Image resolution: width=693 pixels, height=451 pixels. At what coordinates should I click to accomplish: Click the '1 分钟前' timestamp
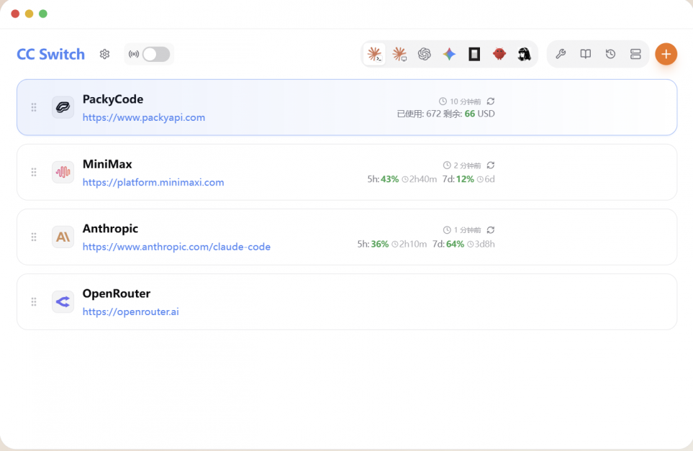(467, 230)
